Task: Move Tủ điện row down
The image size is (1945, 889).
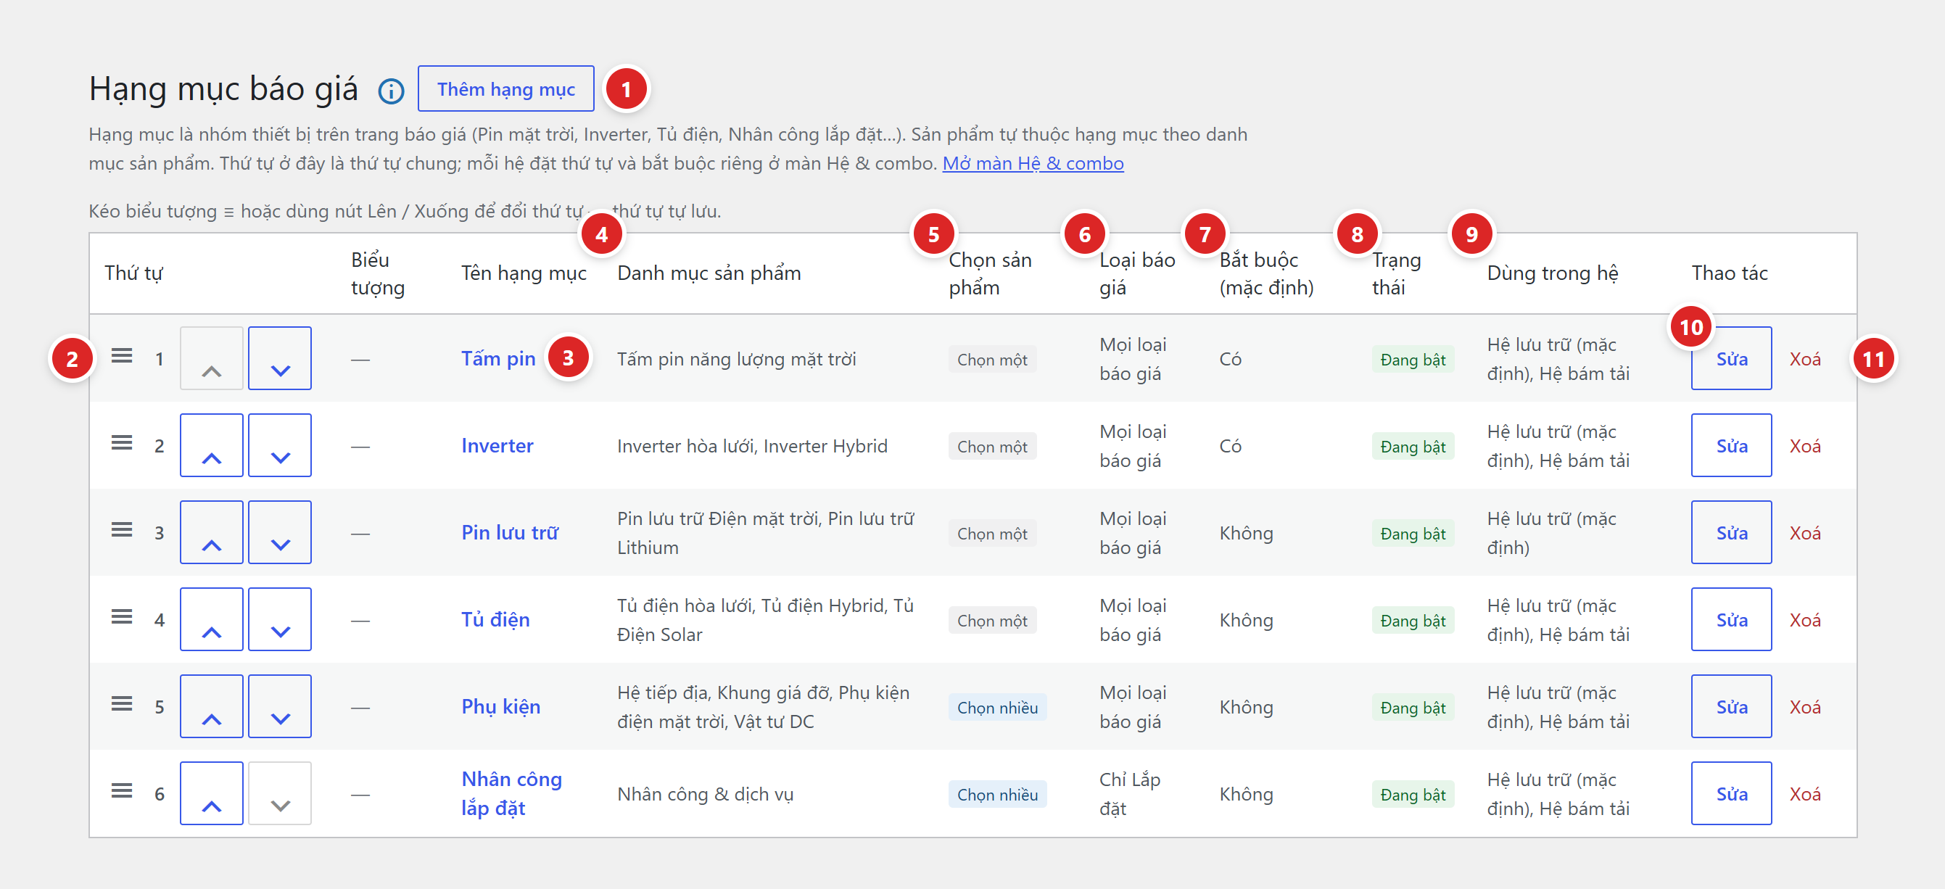Action: [x=279, y=619]
